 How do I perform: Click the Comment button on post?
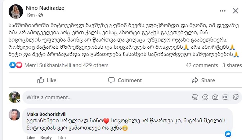pos(125,80)
